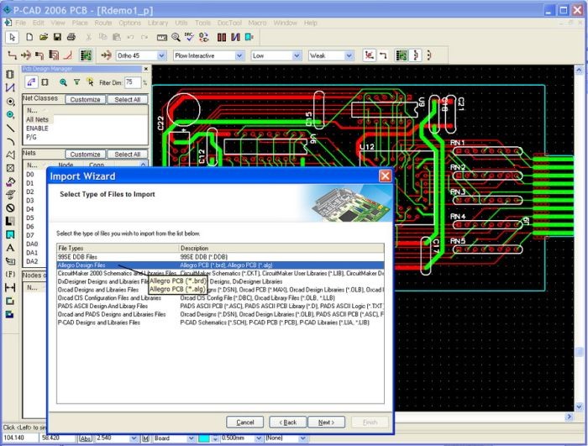Open the Low effort dropdown

pos(297,56)
